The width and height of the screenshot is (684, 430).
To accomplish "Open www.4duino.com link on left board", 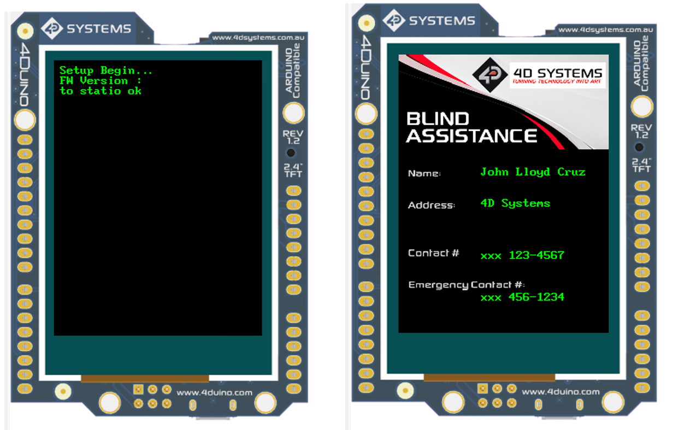I will coord(214,392).
